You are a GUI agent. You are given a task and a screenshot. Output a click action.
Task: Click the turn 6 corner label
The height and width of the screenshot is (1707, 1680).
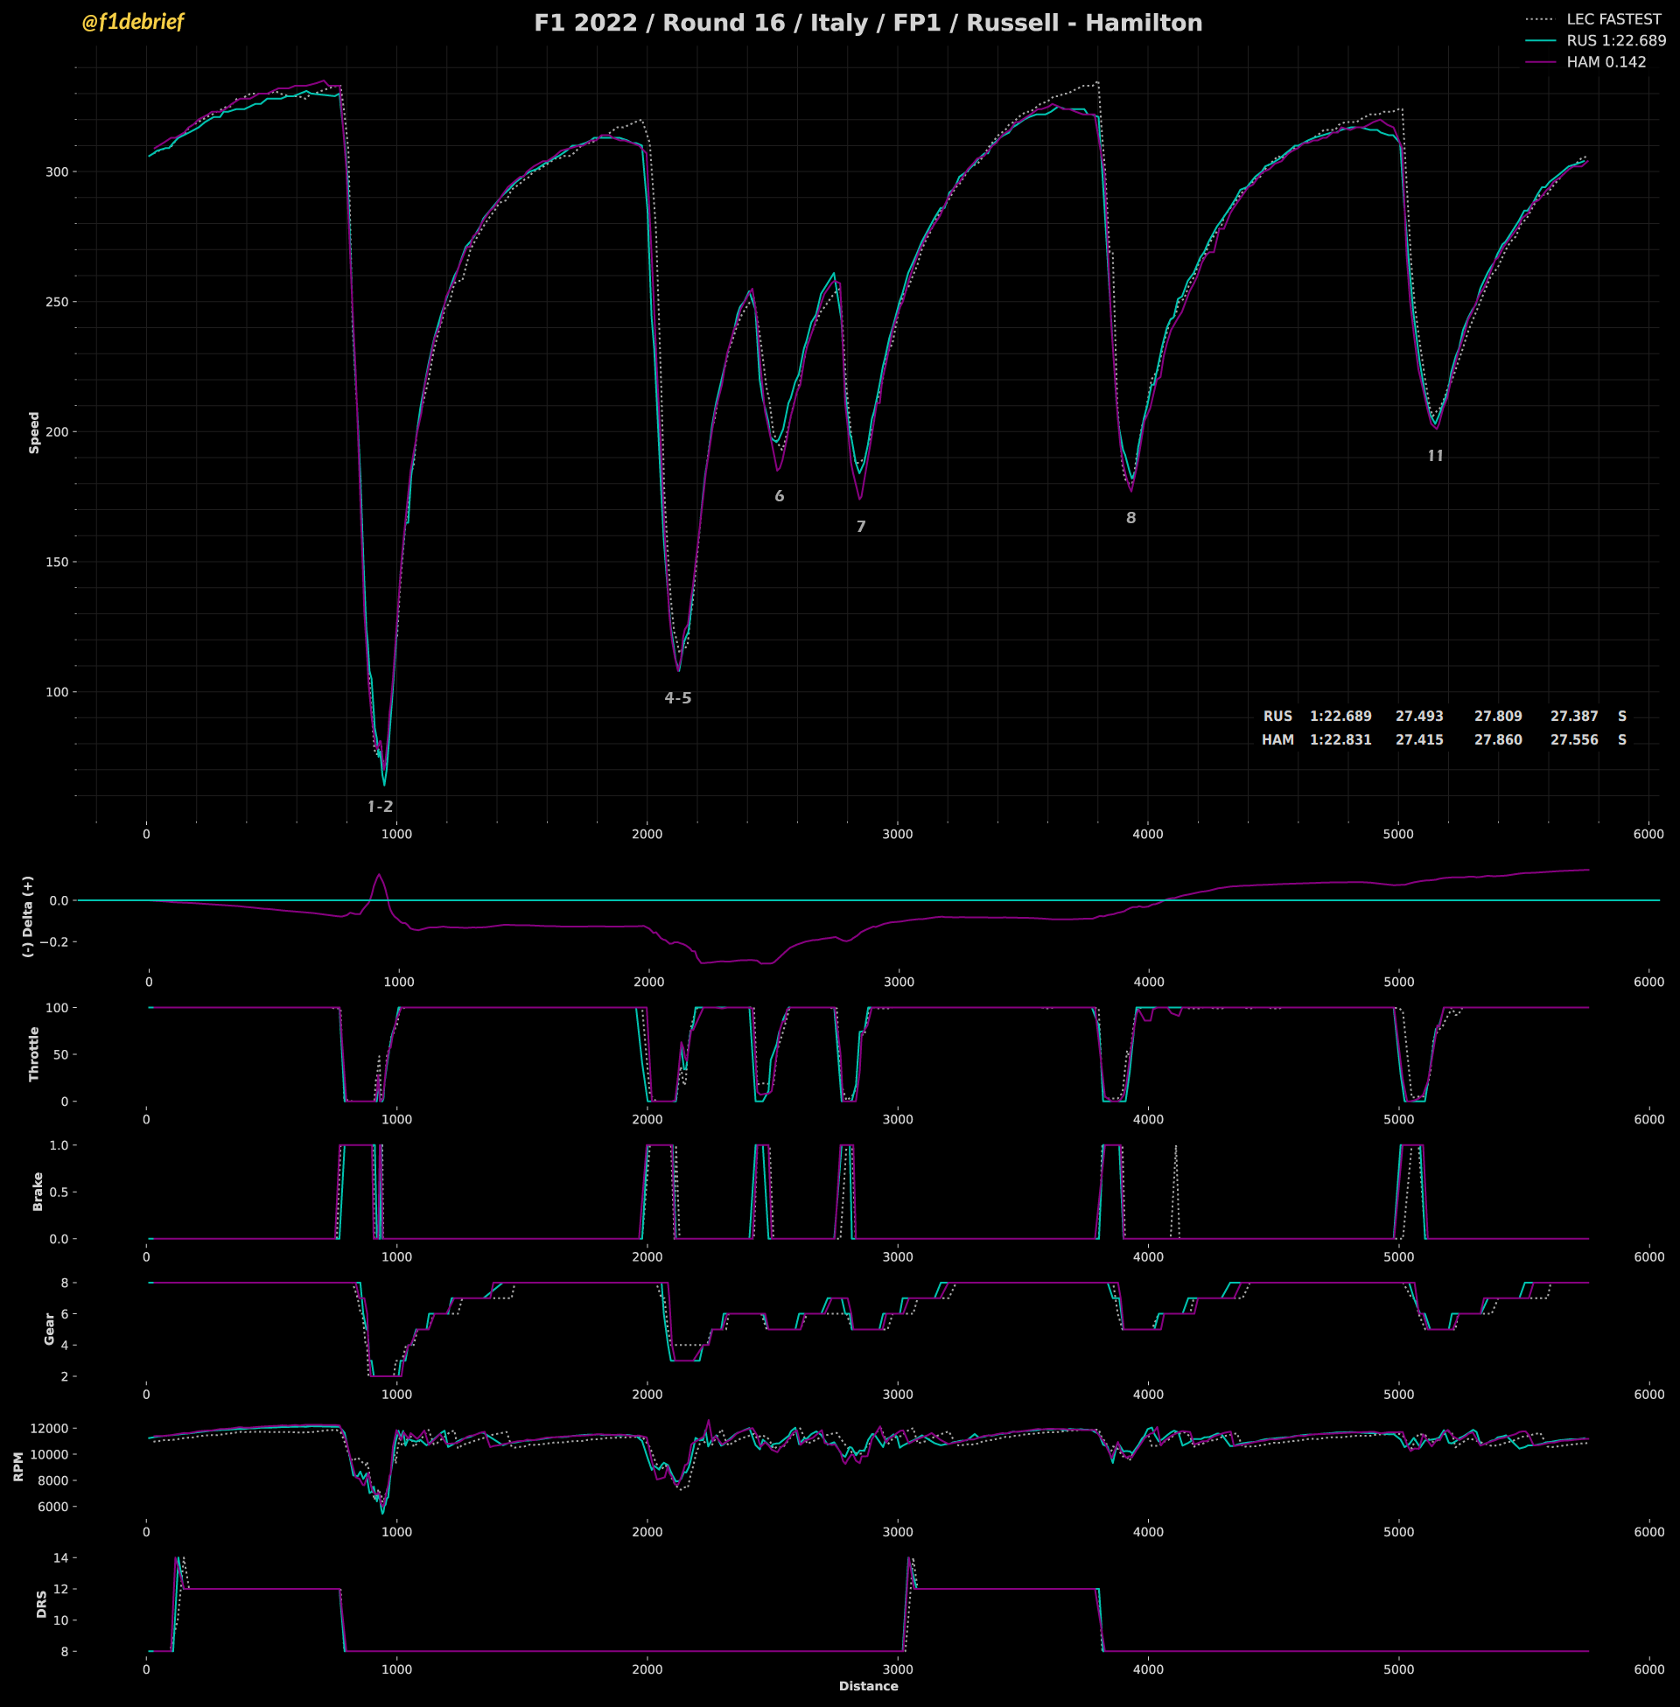point(779,496)
